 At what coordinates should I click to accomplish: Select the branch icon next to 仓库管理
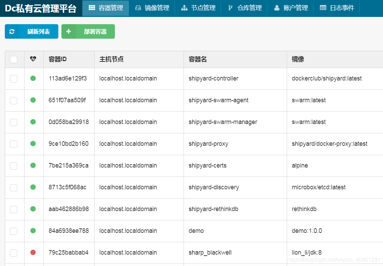point(230,8)
